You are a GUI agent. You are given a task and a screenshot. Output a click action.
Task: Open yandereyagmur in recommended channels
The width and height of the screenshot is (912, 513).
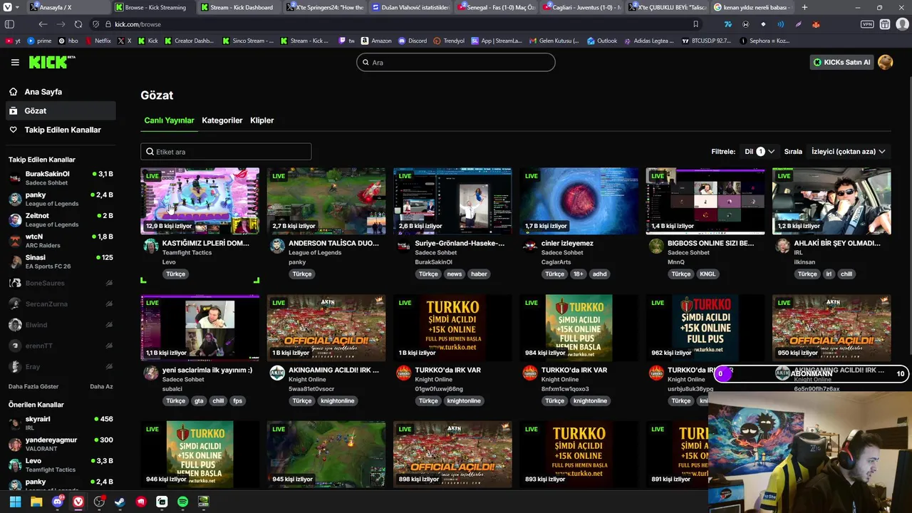point(60,444)
